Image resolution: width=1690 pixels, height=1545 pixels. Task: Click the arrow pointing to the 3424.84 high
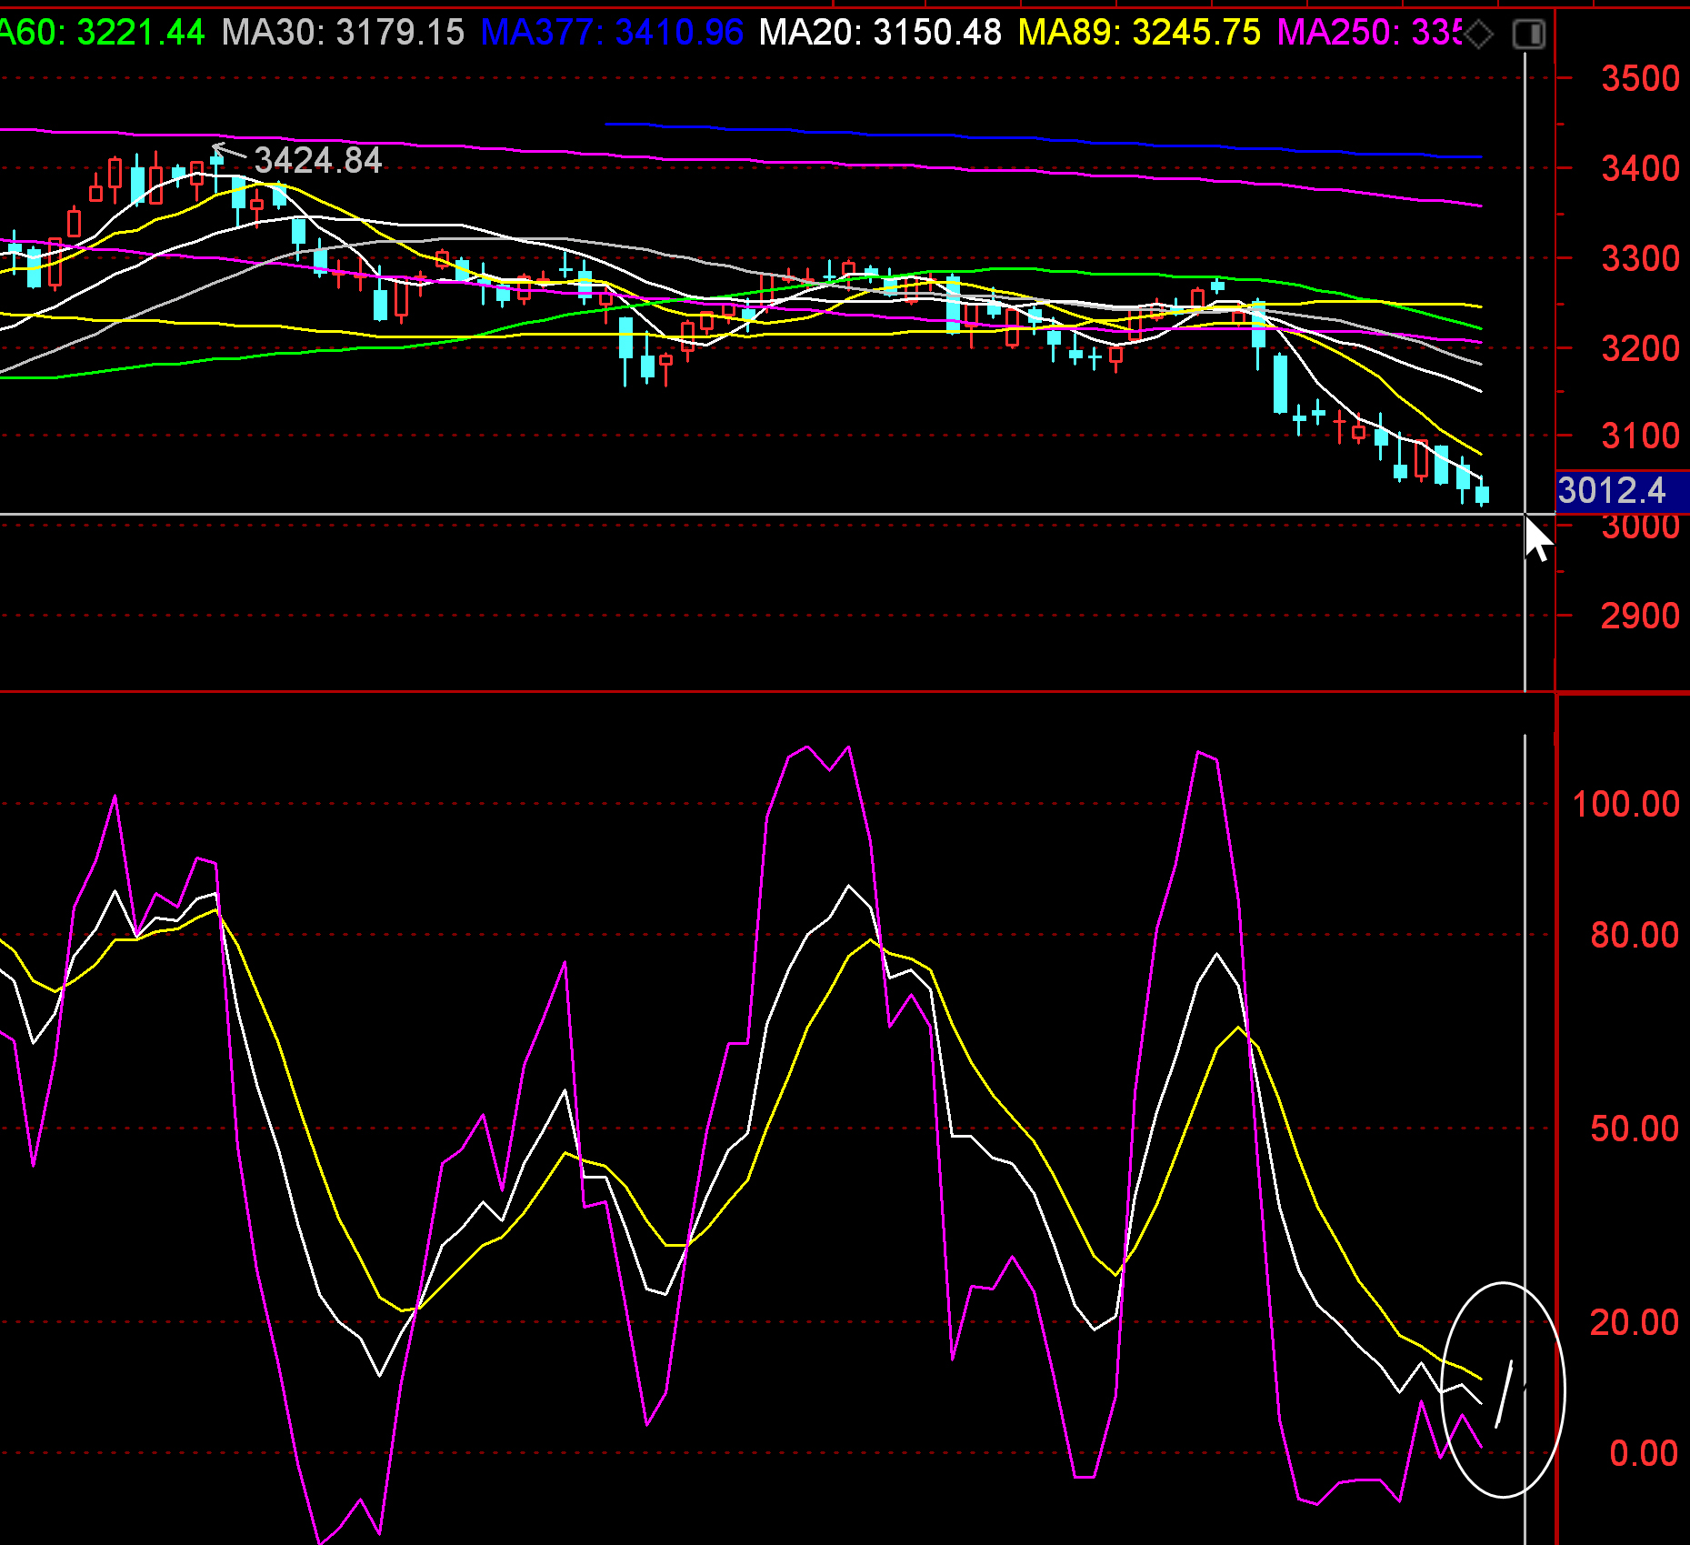[227, 150]
